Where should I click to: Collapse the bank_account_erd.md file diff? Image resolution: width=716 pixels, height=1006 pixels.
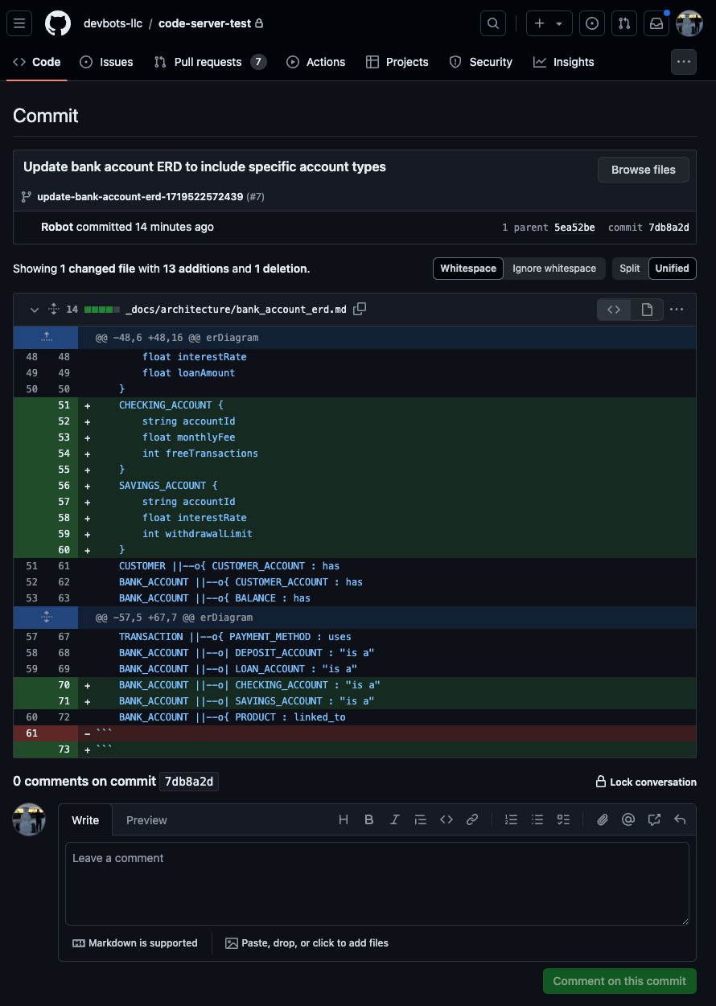(x=34, y=310)
